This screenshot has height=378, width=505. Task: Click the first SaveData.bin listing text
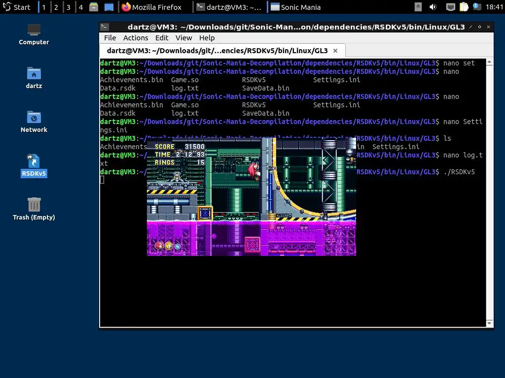(x=266, y=88)
